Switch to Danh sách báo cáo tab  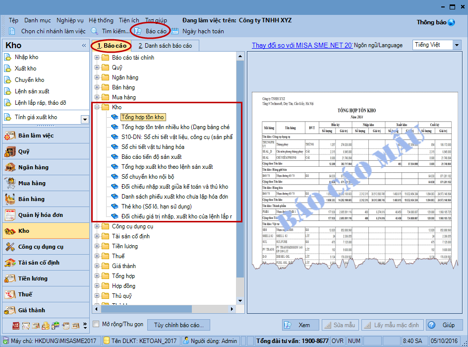point(165,46)
